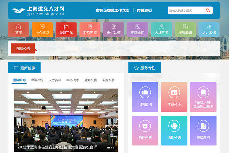Click the chart icon beside 最新信息
Screen dimensions: 229x153
pos(16,68)
